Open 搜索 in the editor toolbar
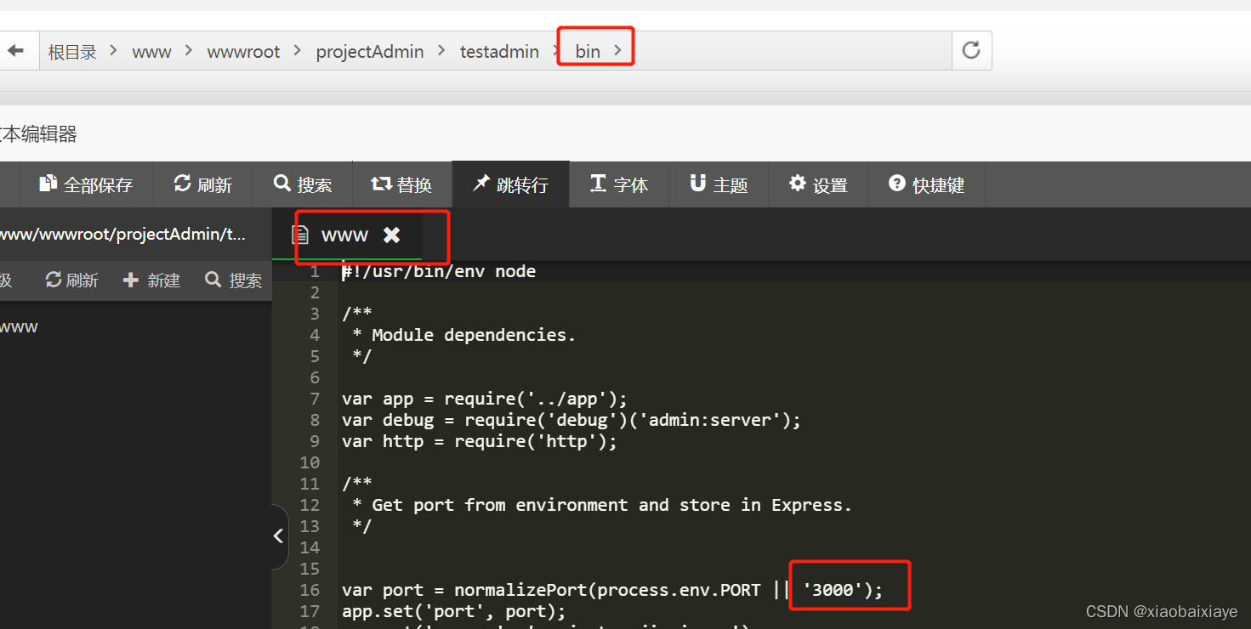1251x629 pixels. coord(303,184)
